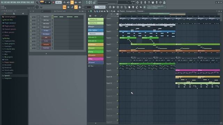
Task: Click the undo history circular arrow icon
Action: coord(137,2)
